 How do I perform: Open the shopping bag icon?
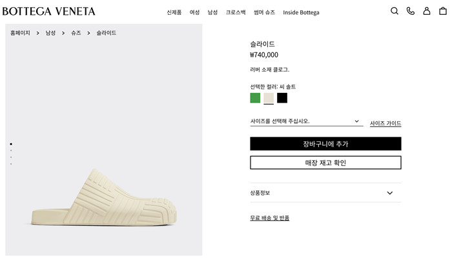[x=443, y=11]
